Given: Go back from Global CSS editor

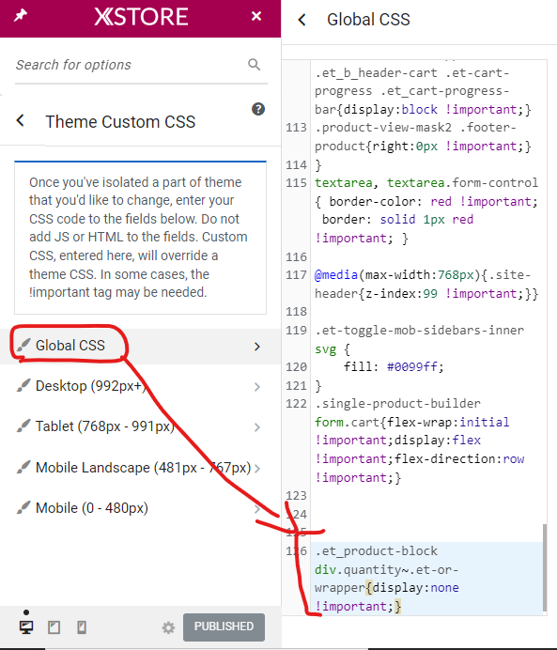Looking at the screenshot, I should pos(302,20).
